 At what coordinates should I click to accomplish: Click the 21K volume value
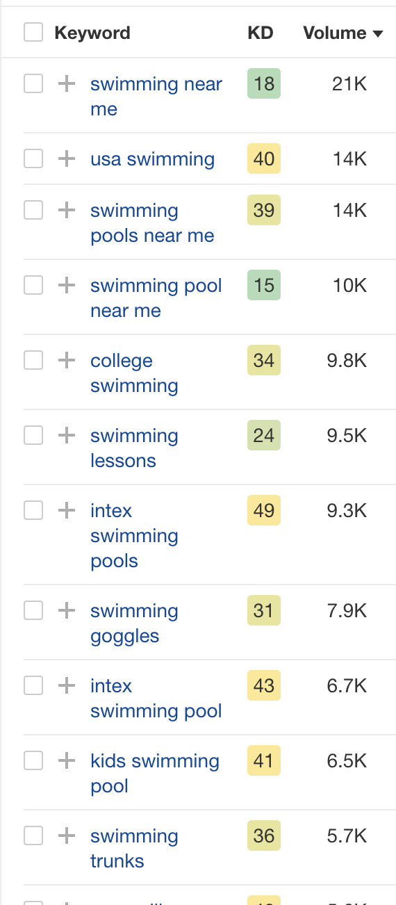[349, 84]
